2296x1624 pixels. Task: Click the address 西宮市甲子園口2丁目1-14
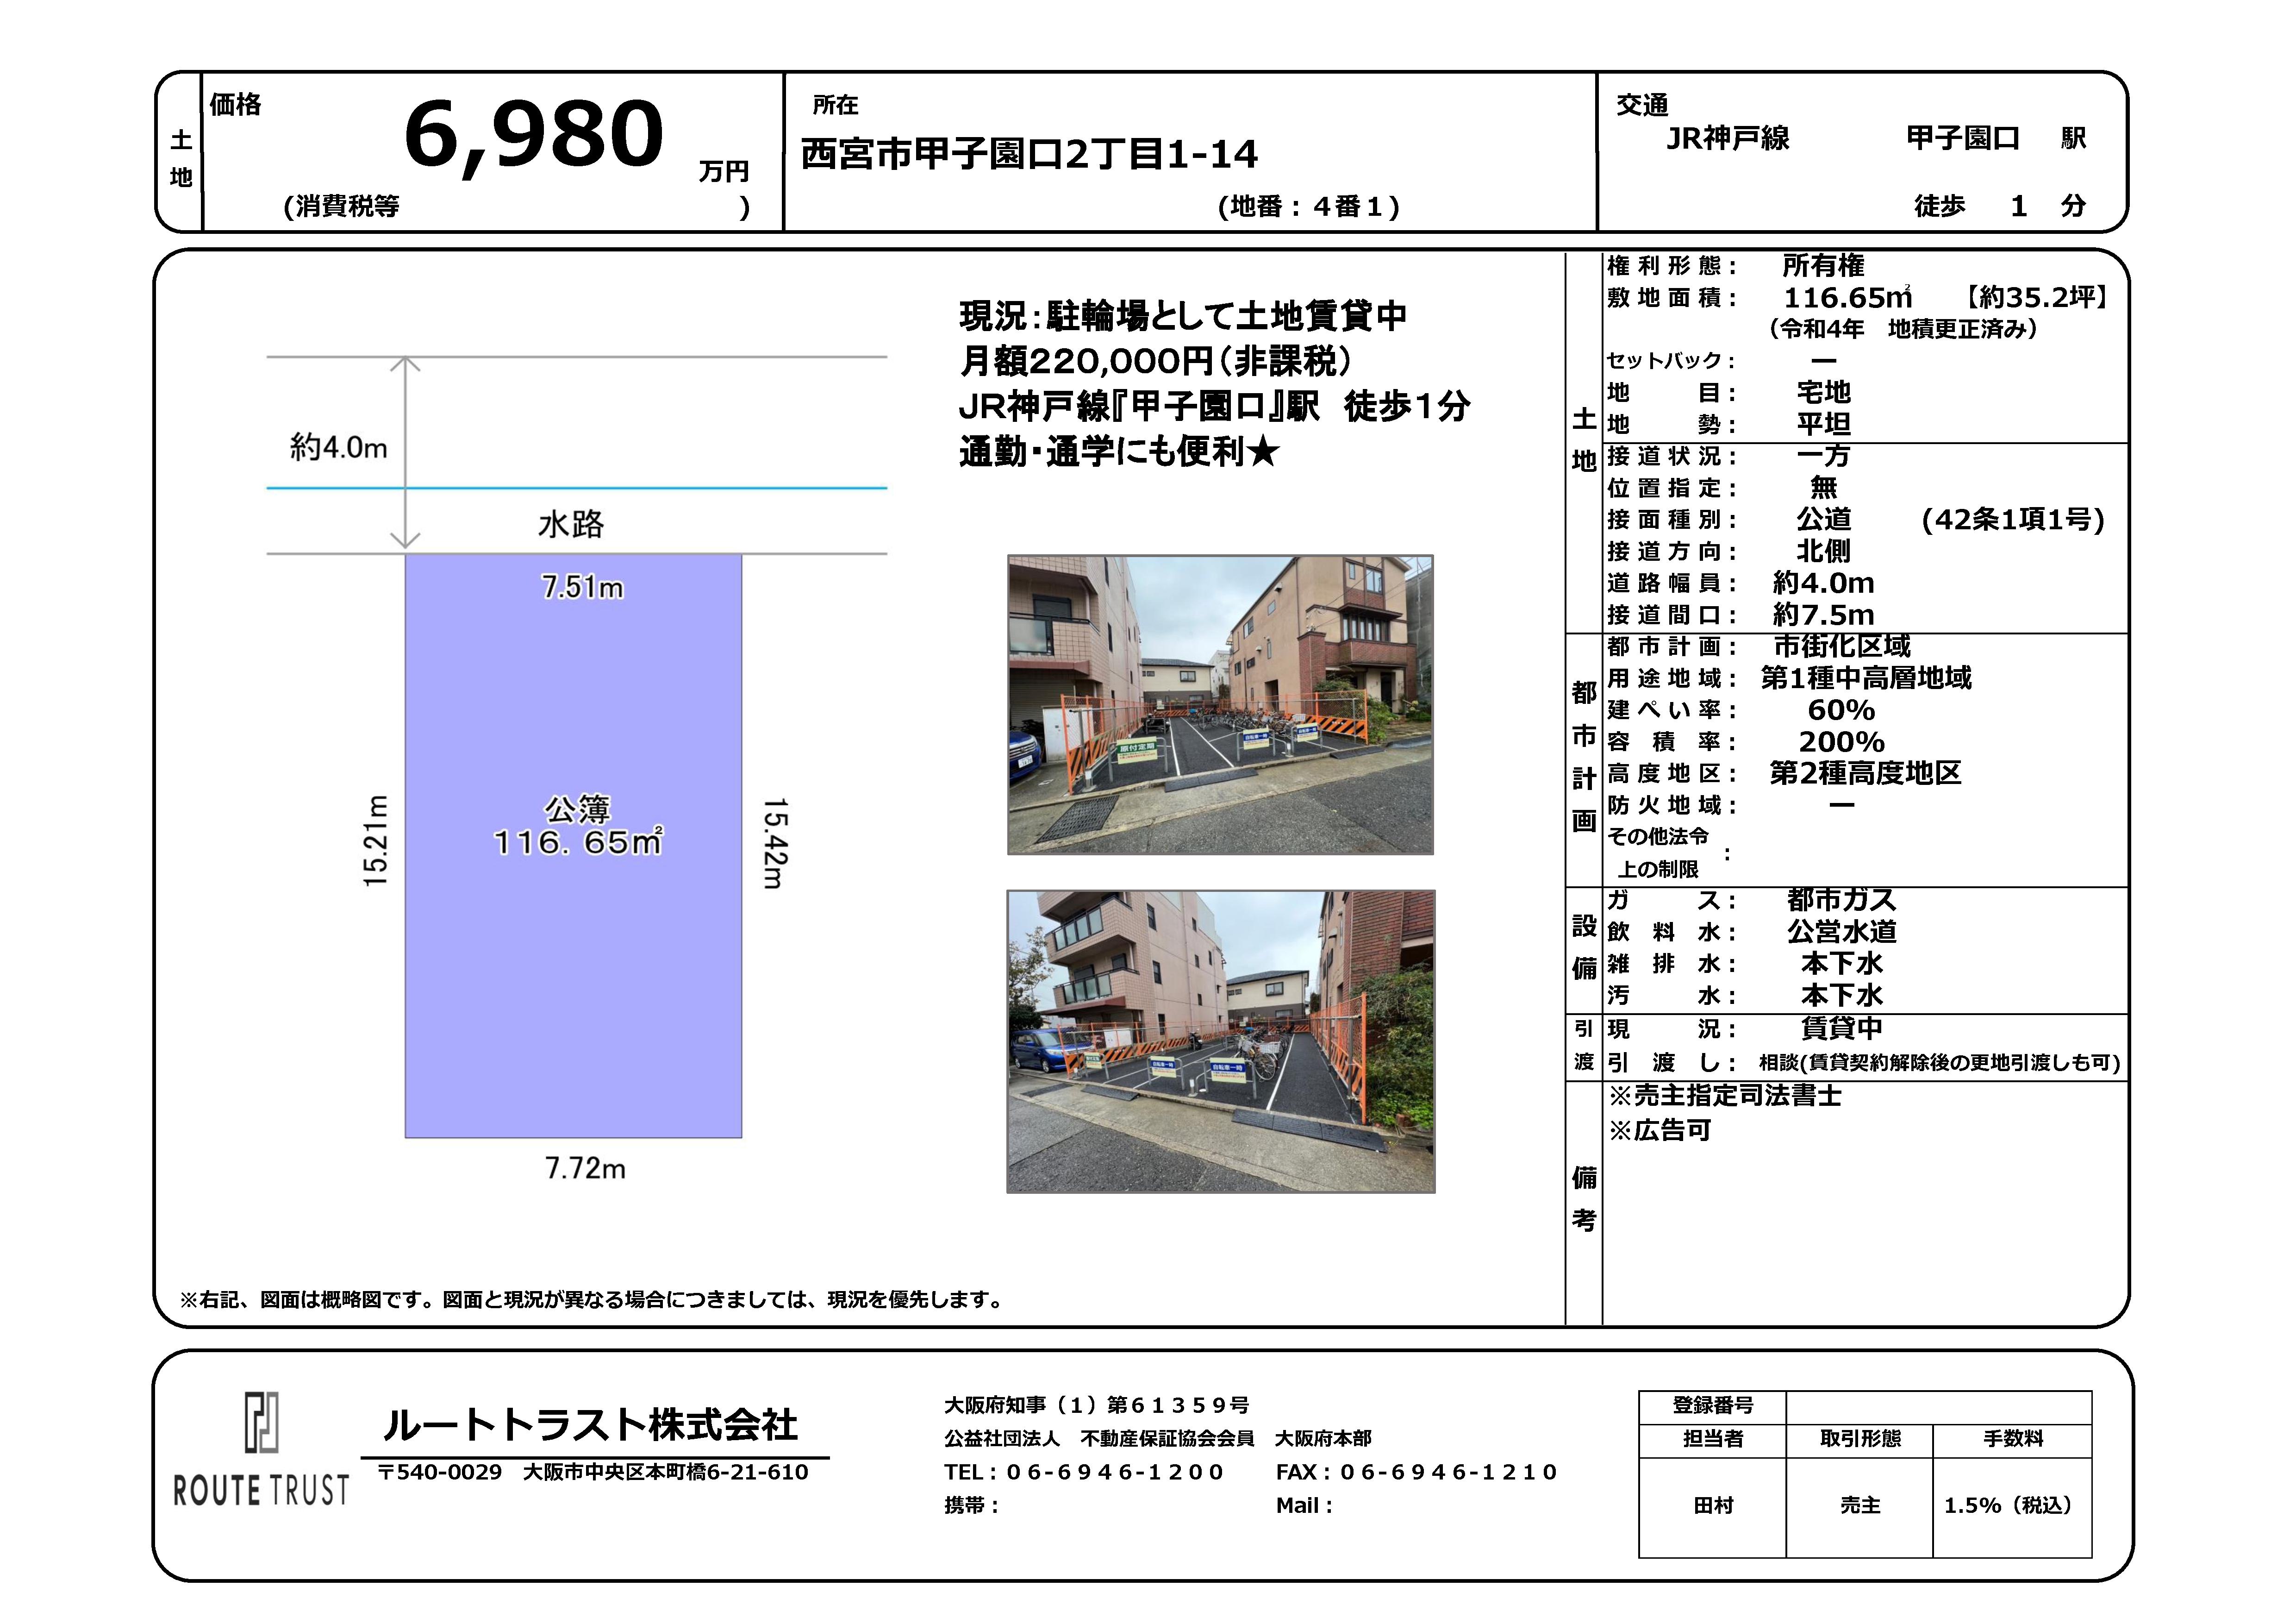click(1029, 154)
